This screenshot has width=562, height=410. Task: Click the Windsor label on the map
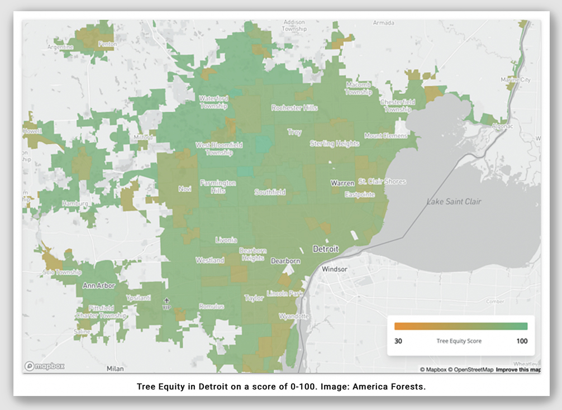coord(335,269)
